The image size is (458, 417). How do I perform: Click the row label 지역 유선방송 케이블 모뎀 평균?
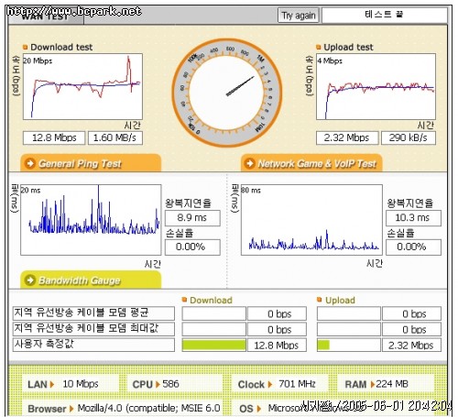[x=93, y=313]
